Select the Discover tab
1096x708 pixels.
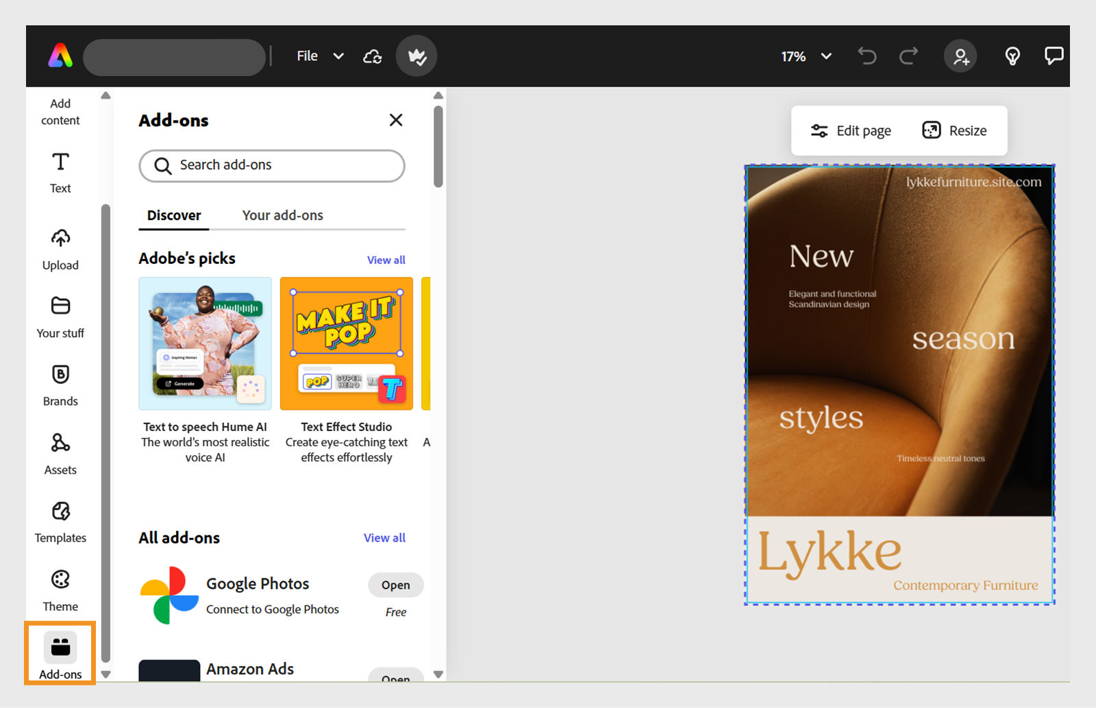[x=174, y=215]
